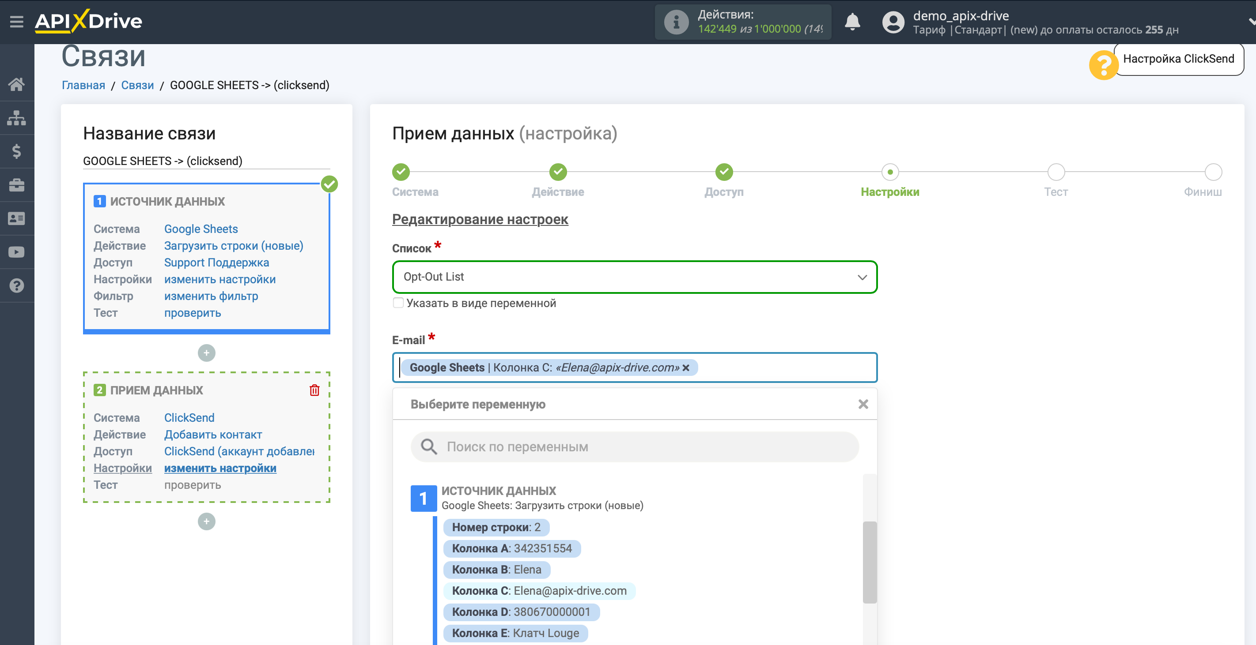This screenshot has height=645, width=1256.
Task: Click the green checkmark on source block
Action: coord(329,184)
